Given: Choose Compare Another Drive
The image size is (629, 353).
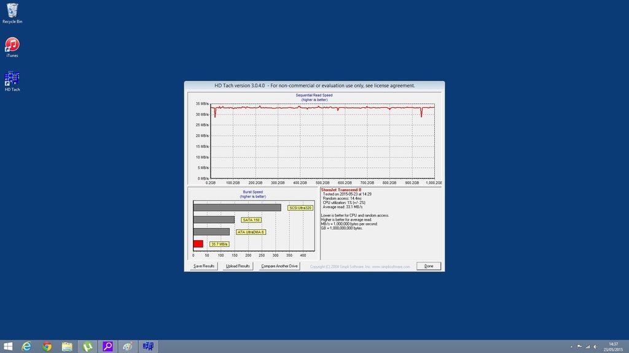Looking at the screenshot, I should [279, 266].
